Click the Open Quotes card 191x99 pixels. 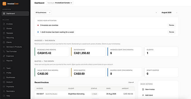click(88, 72)
